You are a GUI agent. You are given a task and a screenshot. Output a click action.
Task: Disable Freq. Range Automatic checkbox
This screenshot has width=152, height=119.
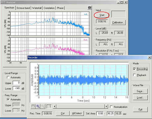(x=8, y=99)
